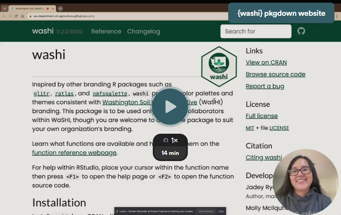Open a new browser tab
Screen dimensions: 341x215
click(x=60, y=8)
